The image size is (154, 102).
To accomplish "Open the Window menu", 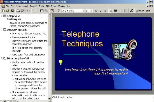I will [61, 6].
